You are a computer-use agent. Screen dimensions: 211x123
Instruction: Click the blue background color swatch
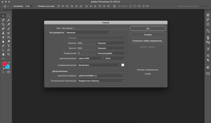(8, 67)
